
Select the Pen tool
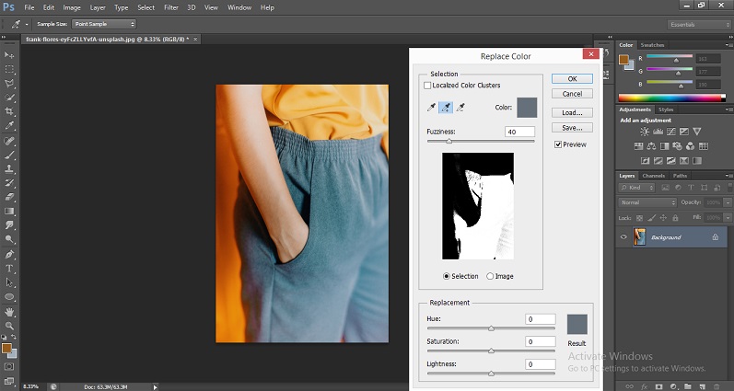coord(9,255)
